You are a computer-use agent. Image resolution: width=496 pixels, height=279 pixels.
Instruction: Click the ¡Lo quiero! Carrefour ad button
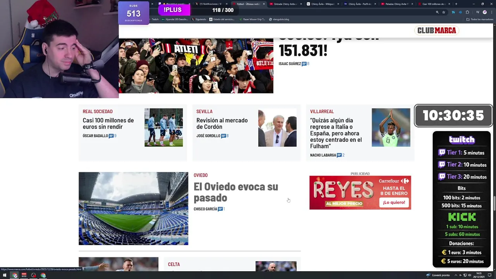click(394, 203)
